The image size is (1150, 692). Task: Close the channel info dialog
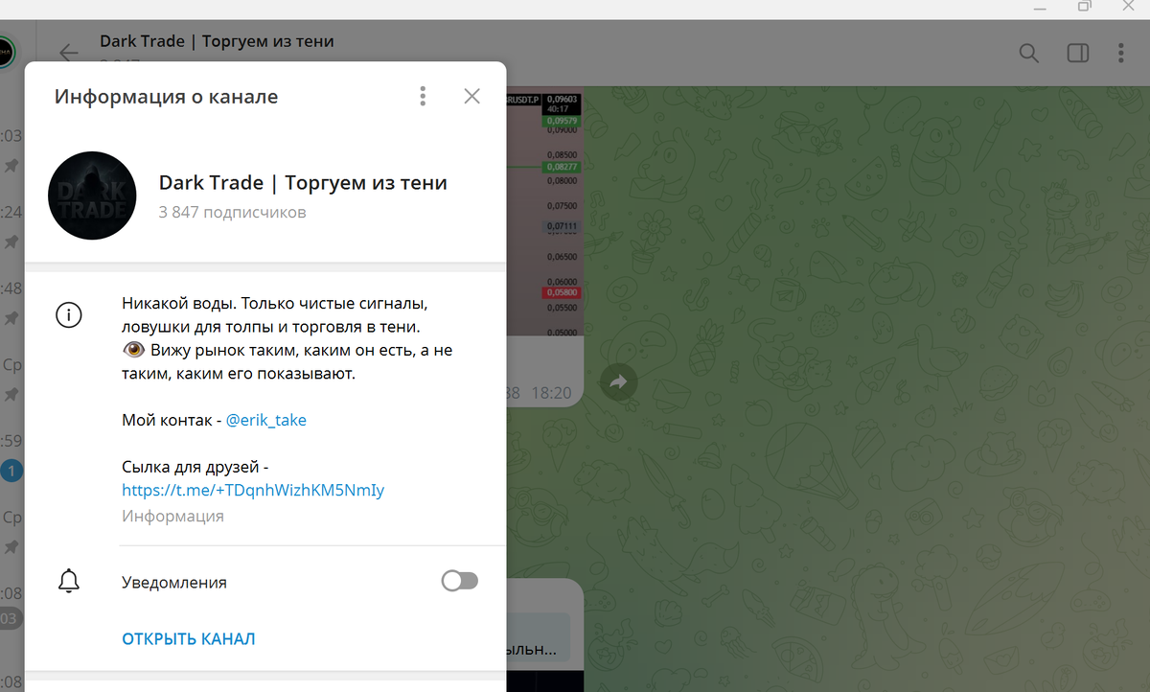(471, 96)
